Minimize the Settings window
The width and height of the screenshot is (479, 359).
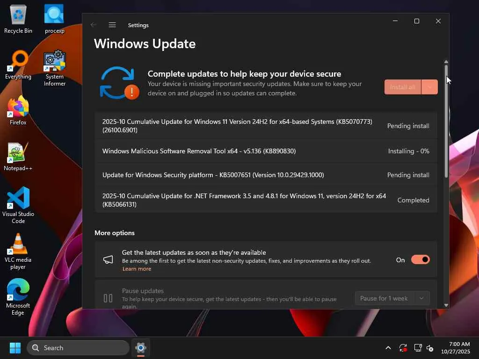(395, 21)
